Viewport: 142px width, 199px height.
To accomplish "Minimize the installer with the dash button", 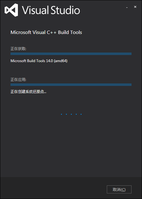I will coord(127,7).
